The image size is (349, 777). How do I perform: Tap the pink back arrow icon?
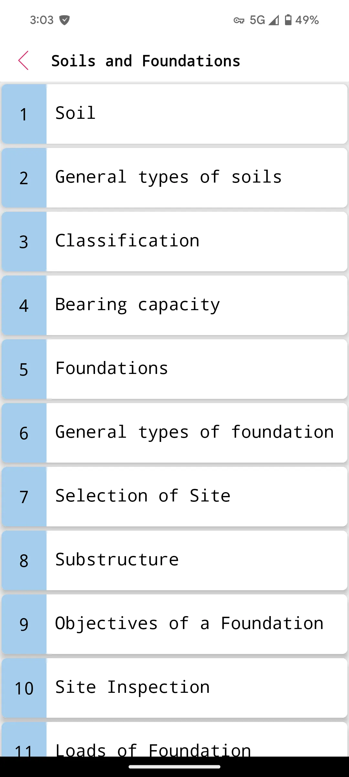click(23, 61)
